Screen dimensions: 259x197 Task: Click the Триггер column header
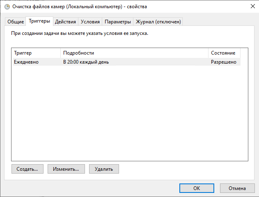[x=36, y=53]
